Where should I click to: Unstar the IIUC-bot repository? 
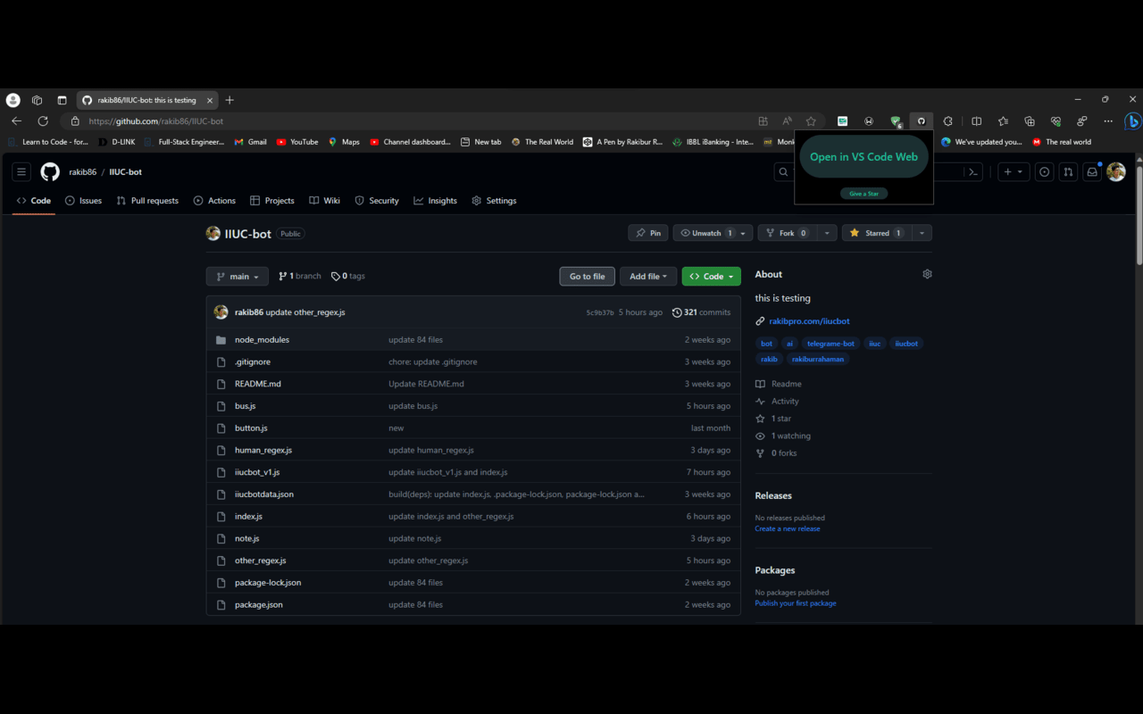(x=875, y=232)
